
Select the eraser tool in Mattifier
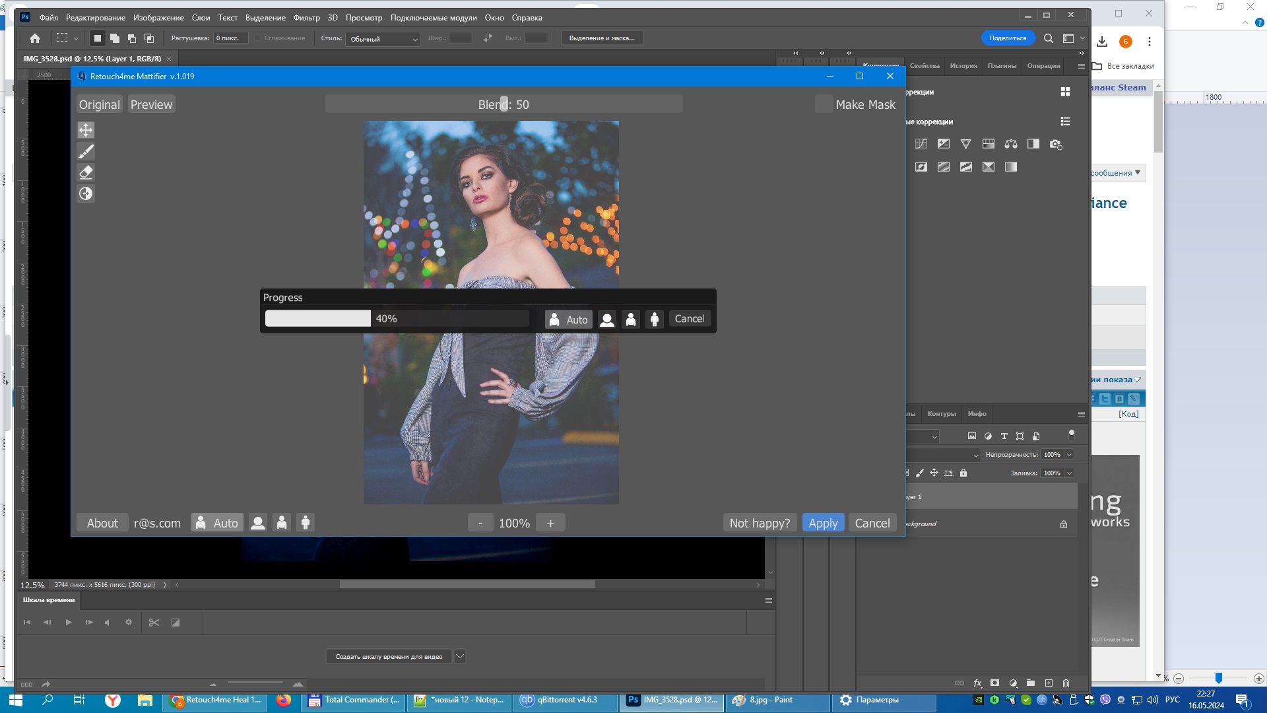(86, 172)
